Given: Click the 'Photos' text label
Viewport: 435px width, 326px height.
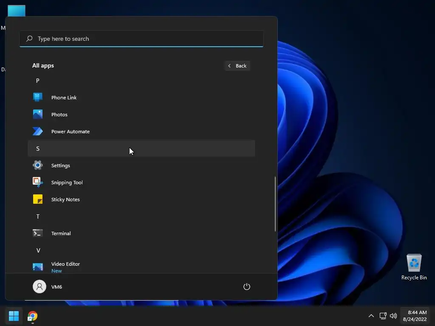Looking at the screenshot, I should click(59, 115).
